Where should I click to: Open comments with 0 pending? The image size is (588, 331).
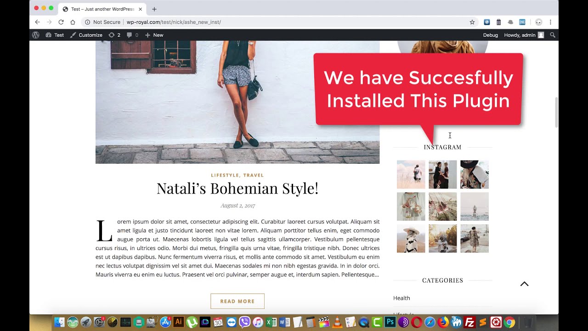132,35
